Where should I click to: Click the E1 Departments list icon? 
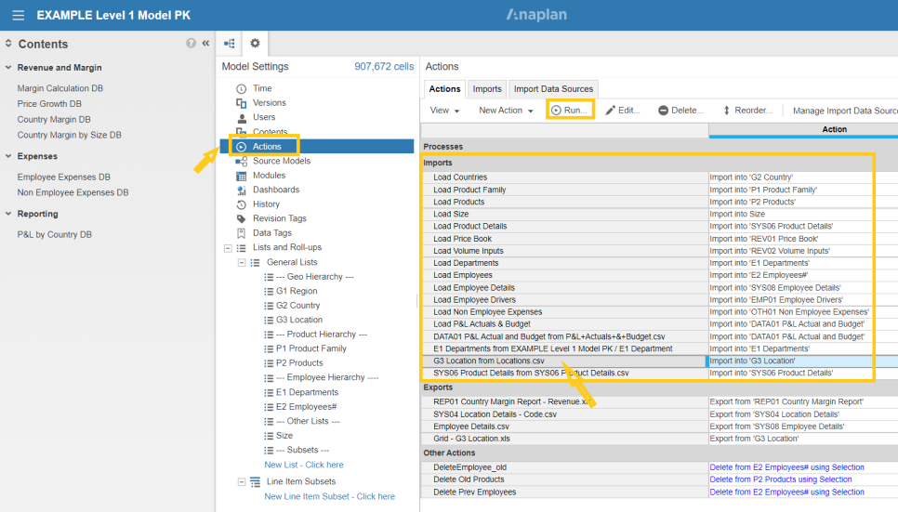point(269,393)
